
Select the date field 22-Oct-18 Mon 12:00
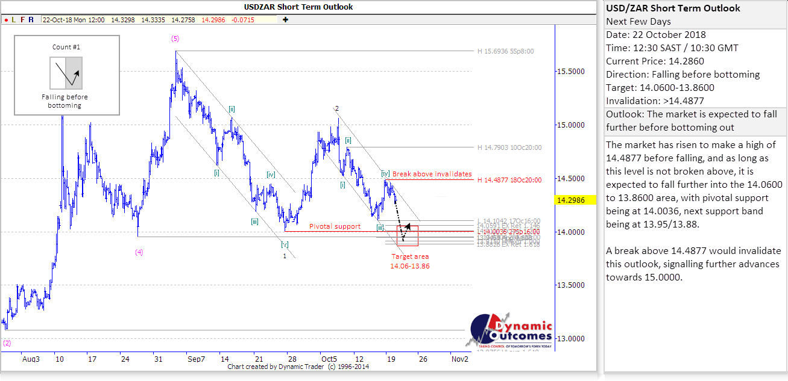click(74, 20)
